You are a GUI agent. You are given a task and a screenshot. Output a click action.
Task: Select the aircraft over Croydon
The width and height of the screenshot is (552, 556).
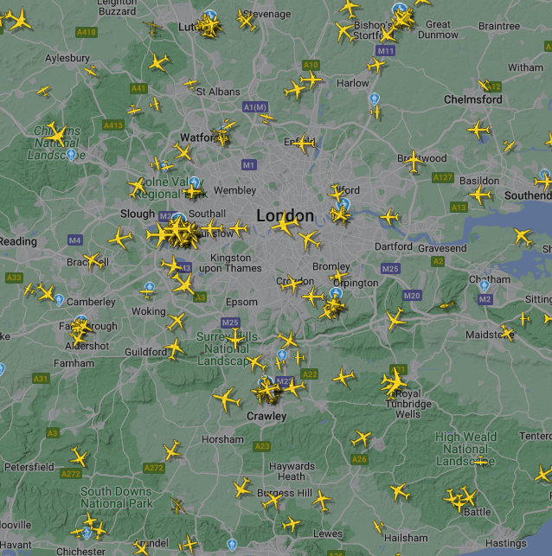[292, 284]
